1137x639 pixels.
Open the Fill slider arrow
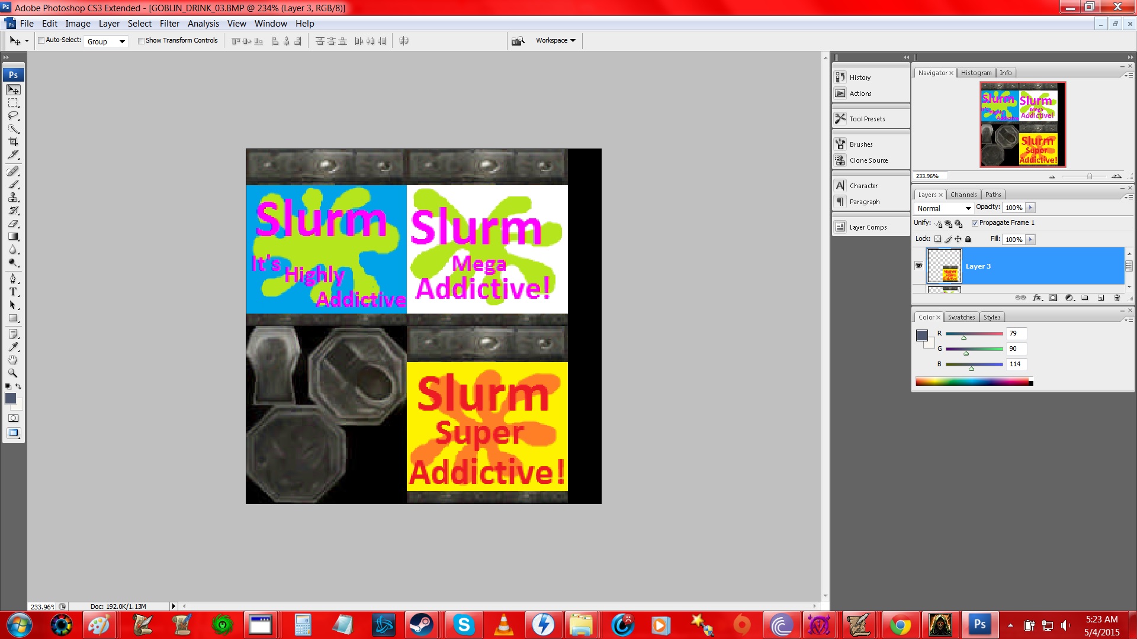pos(1030,240)
